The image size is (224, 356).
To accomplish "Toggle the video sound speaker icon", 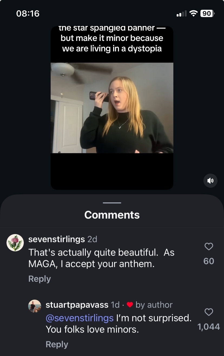I will [210, 181].
